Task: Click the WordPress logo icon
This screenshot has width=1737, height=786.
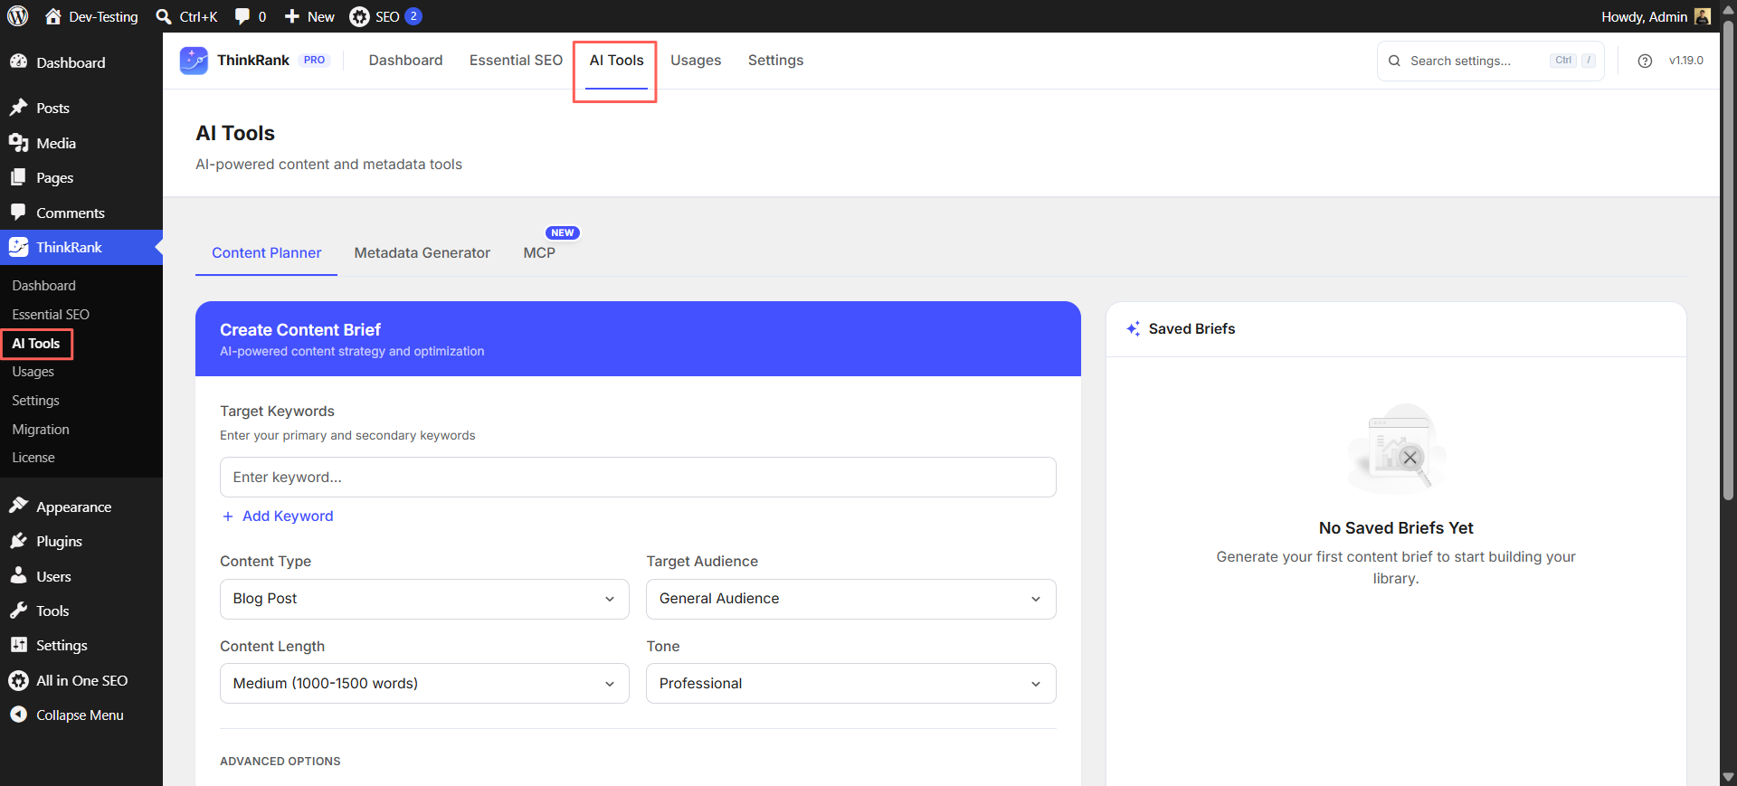Action: click(x=18, y=16)
